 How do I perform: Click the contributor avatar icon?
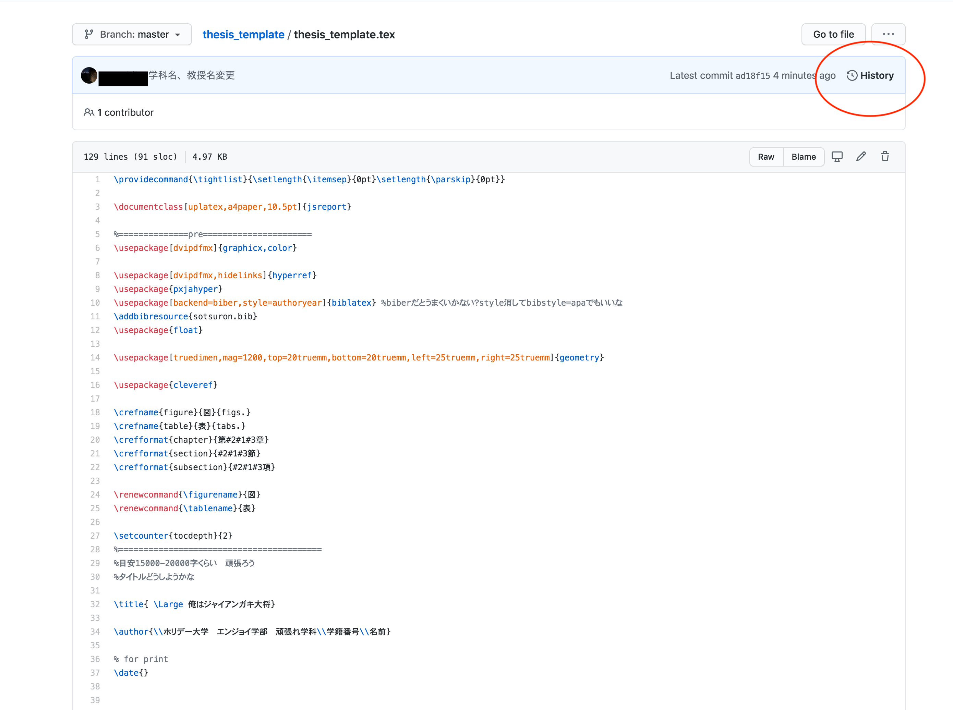point(89,75)
